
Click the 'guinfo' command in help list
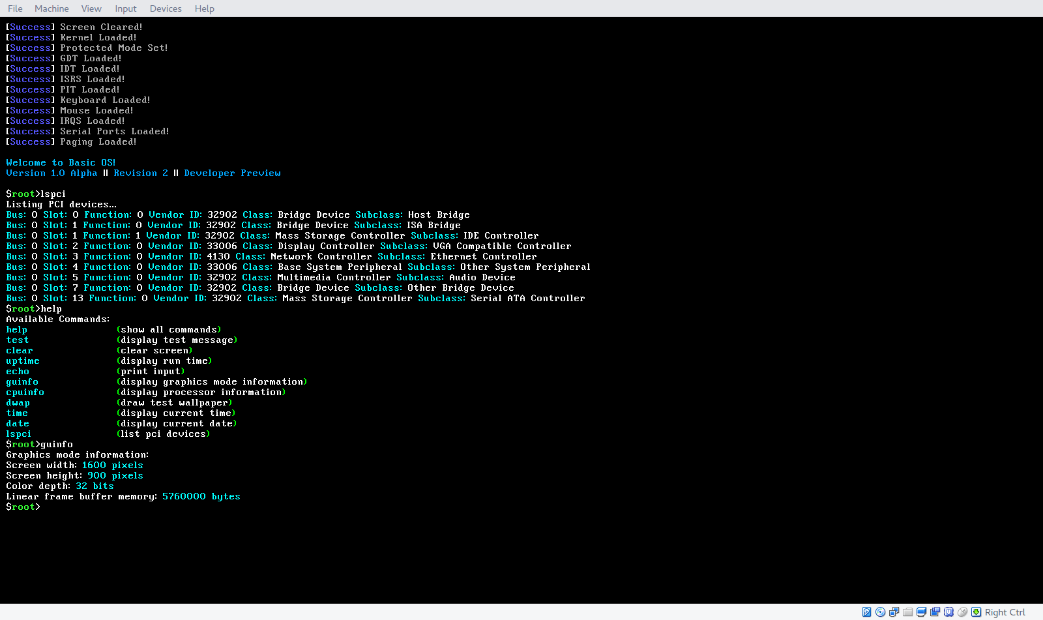(22, 381)
